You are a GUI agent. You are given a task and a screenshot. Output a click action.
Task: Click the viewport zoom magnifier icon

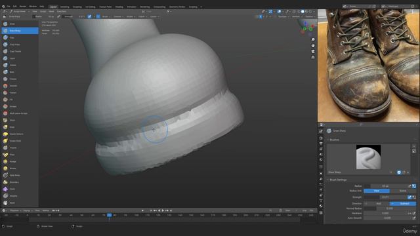click(x=313, y=39)
